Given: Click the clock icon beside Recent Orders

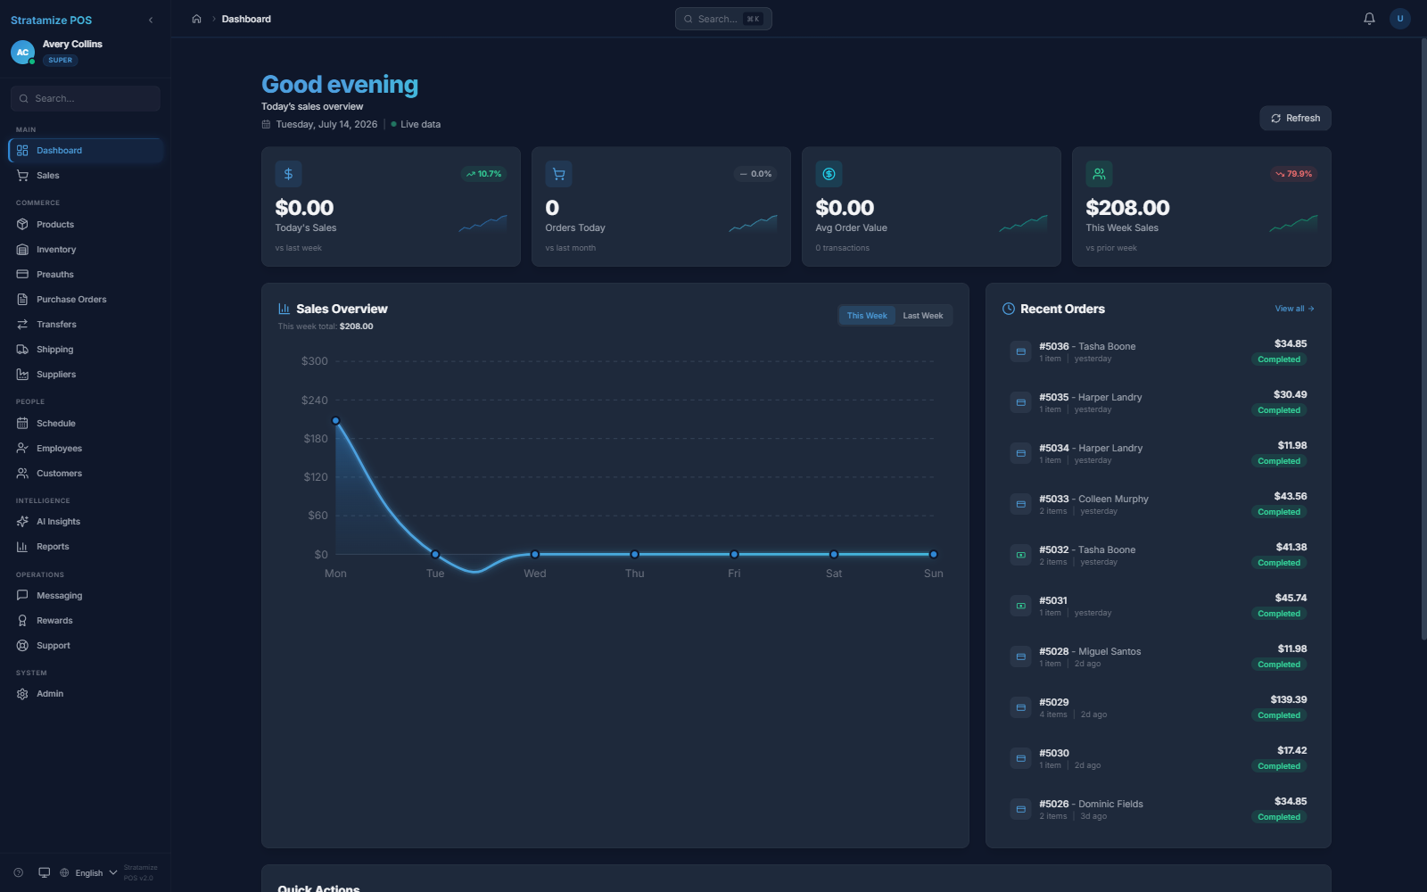Looking at the screenshot, I should (x=1008, y=309).
